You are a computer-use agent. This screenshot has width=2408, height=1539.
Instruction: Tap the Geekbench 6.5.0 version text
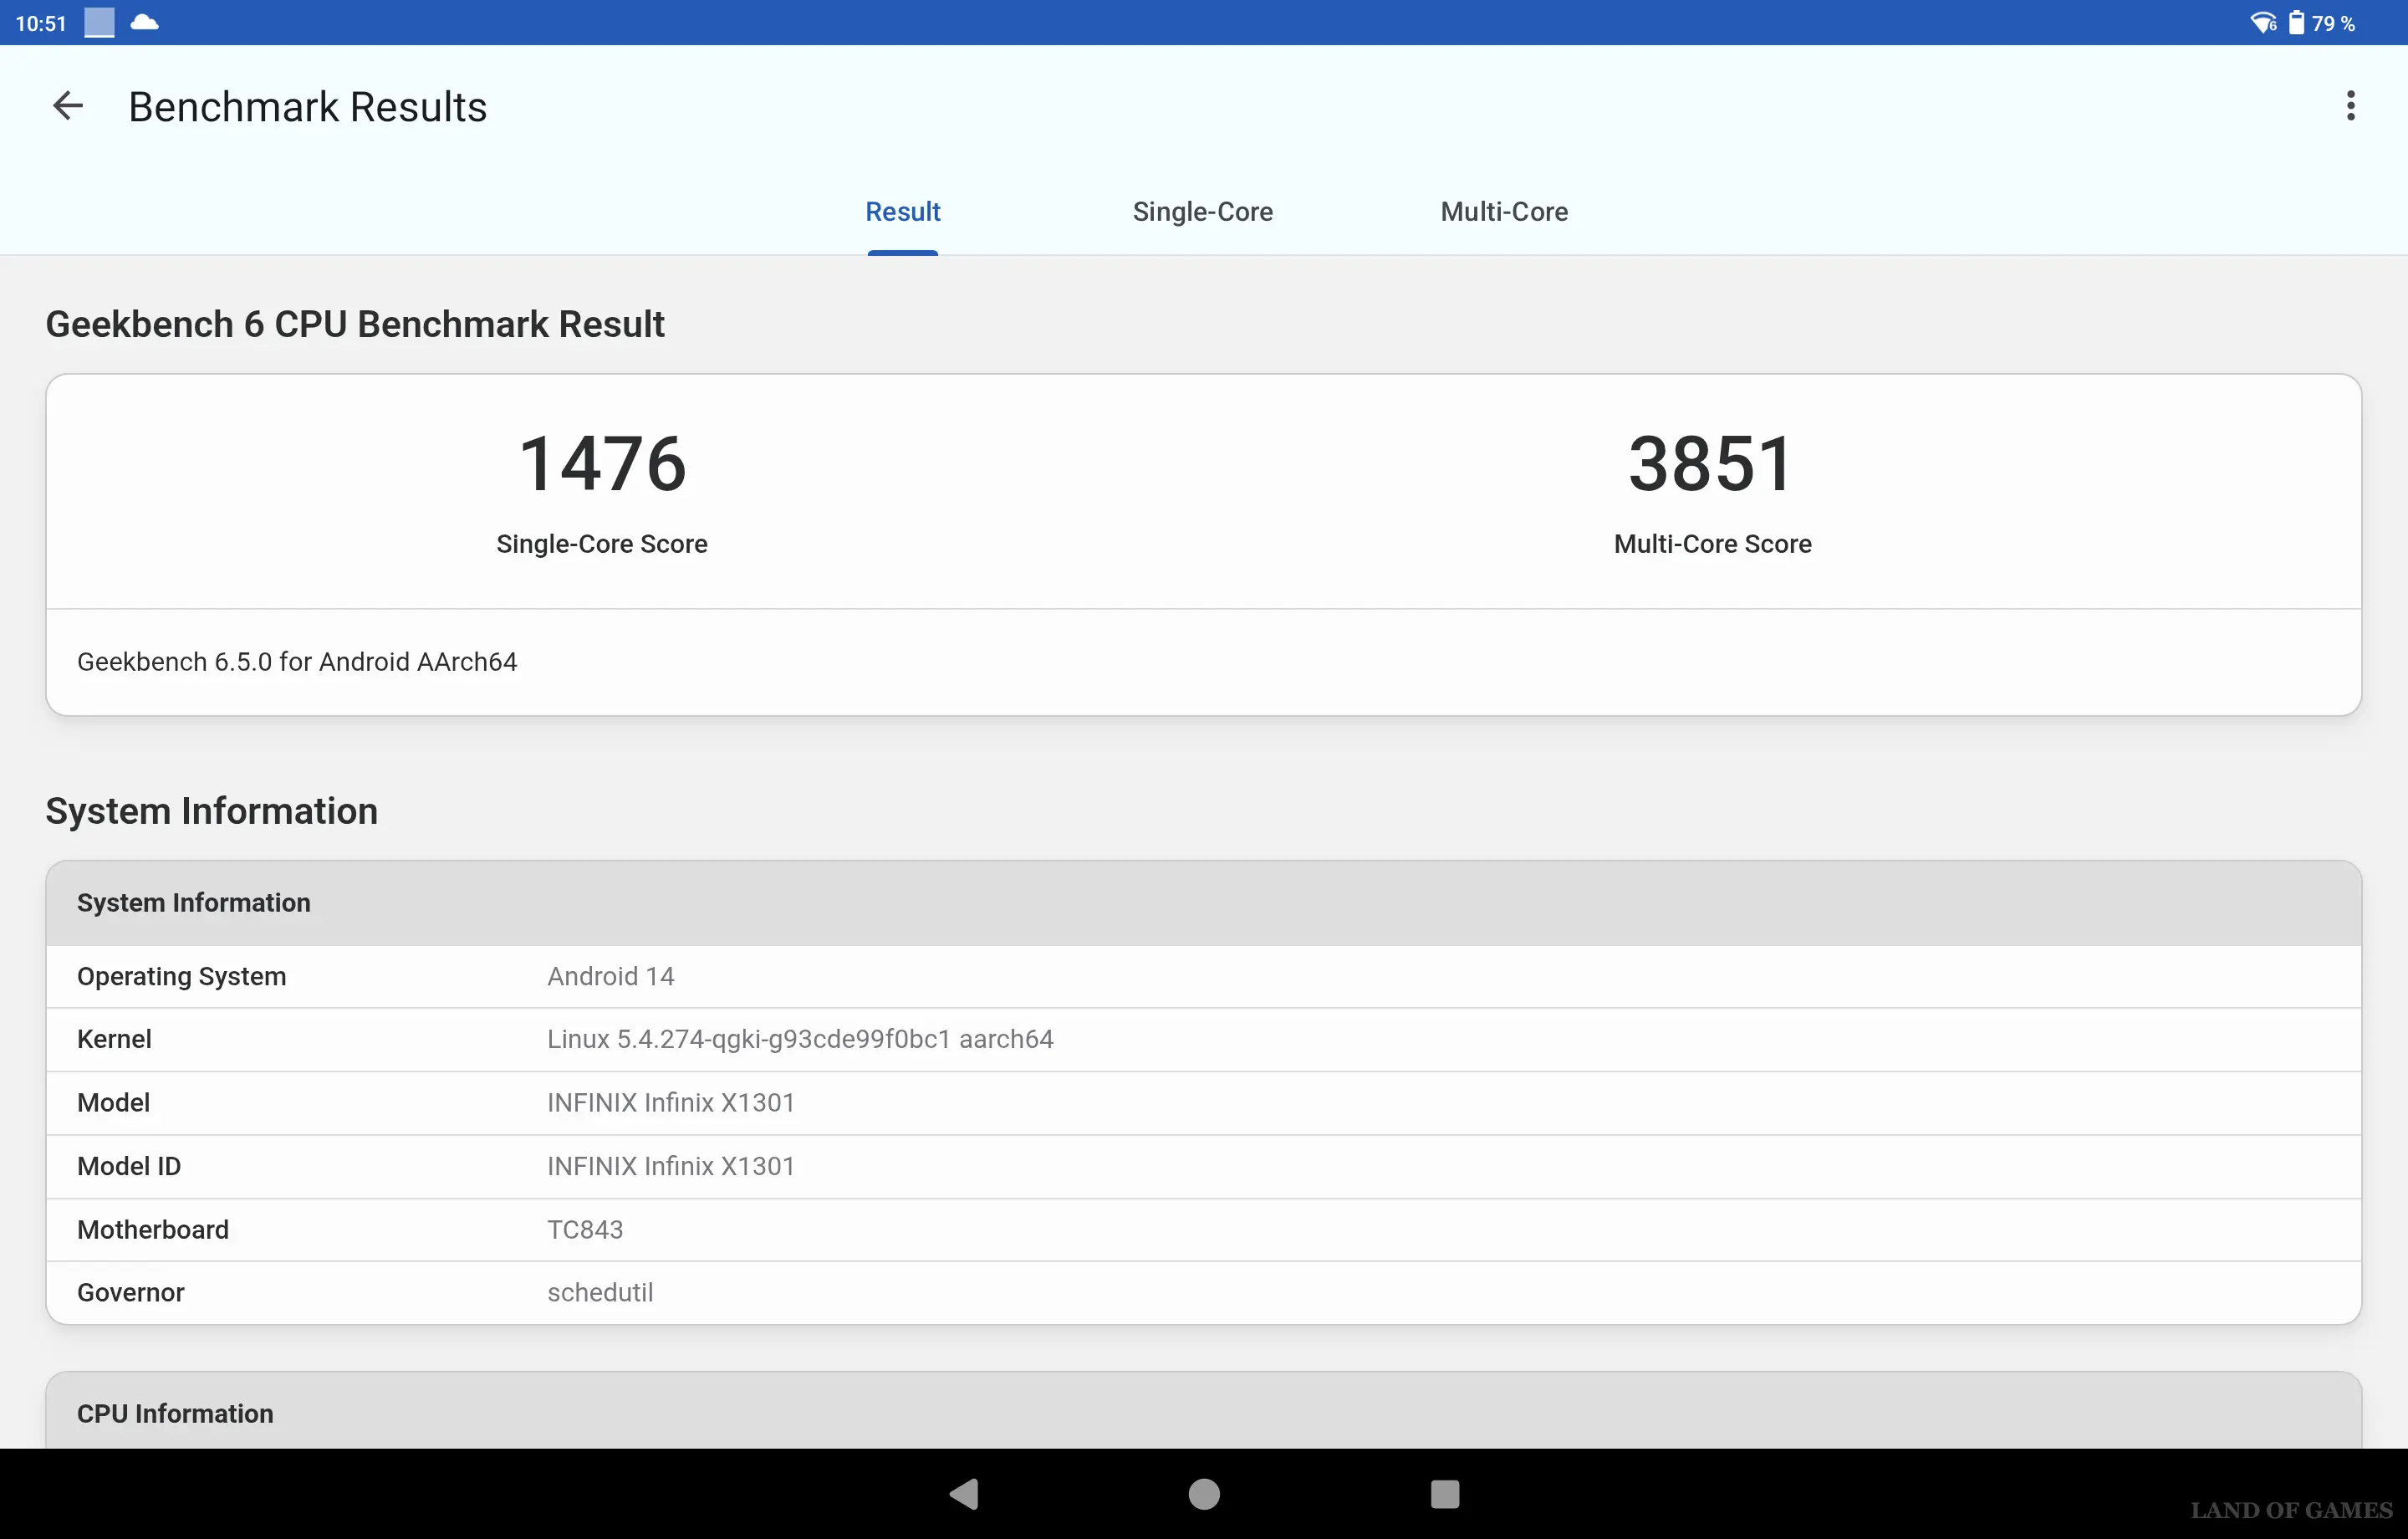click(297, 662)
